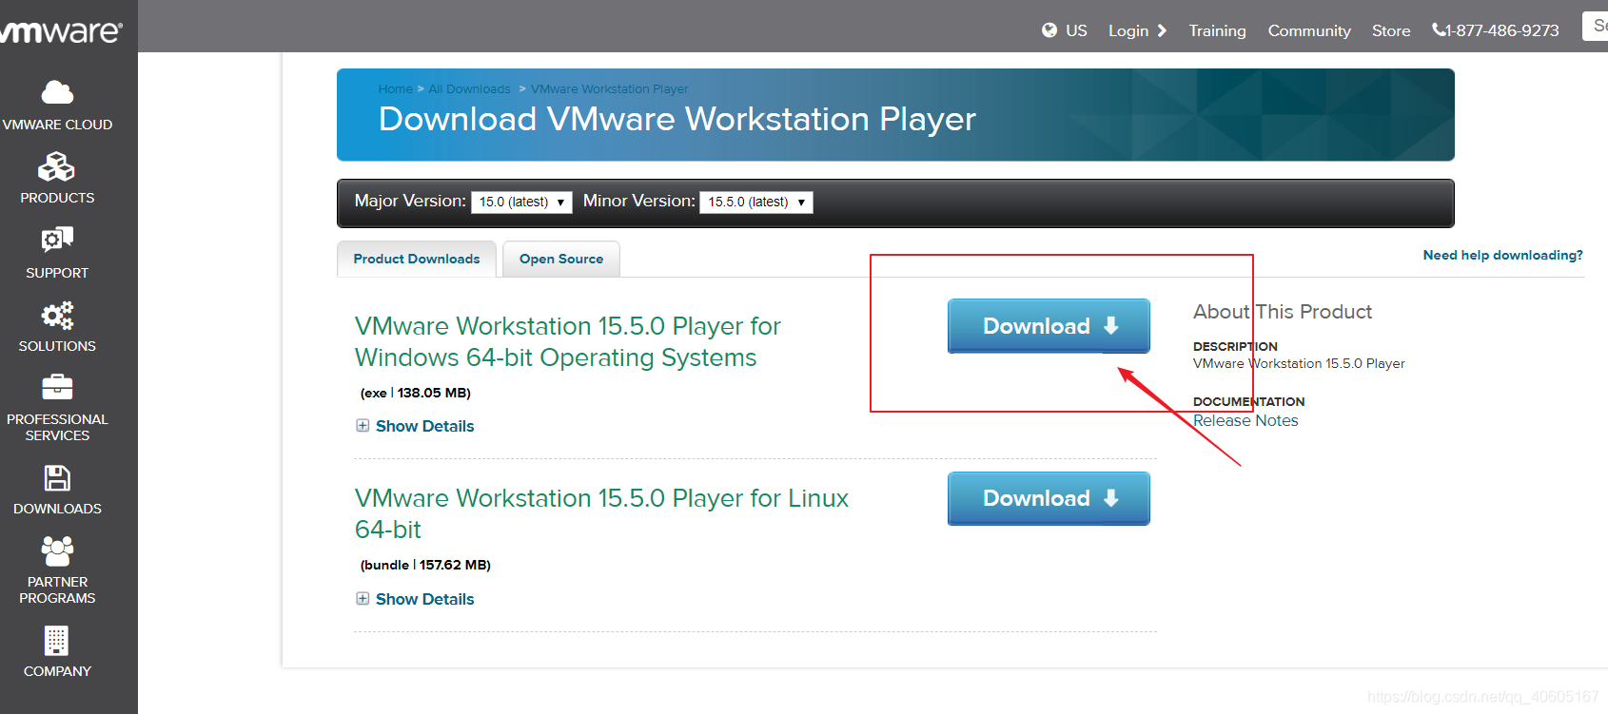Open Store in top navigation
The width and height of the screenshot is (1608, 714).
pos(1391,30)
